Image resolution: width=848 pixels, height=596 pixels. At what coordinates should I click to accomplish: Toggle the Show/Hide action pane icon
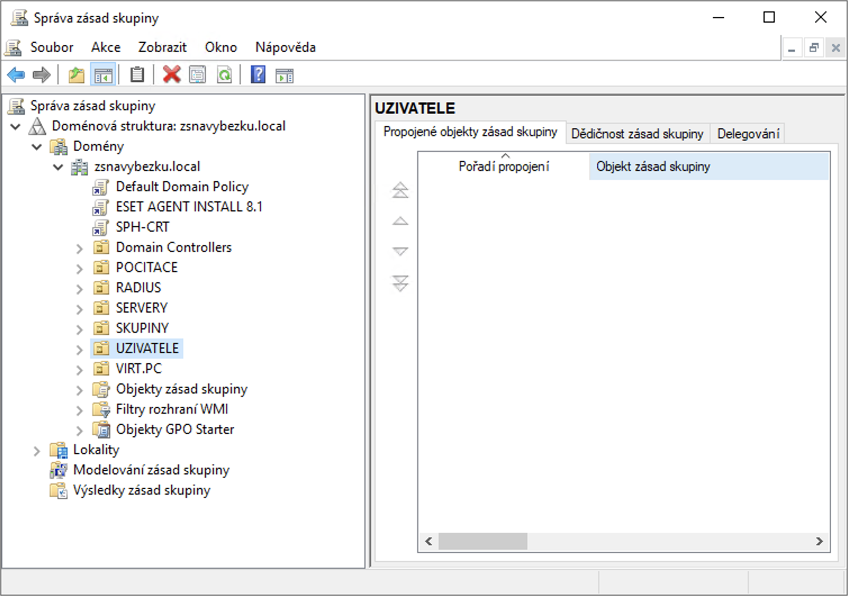click(285, 75)
